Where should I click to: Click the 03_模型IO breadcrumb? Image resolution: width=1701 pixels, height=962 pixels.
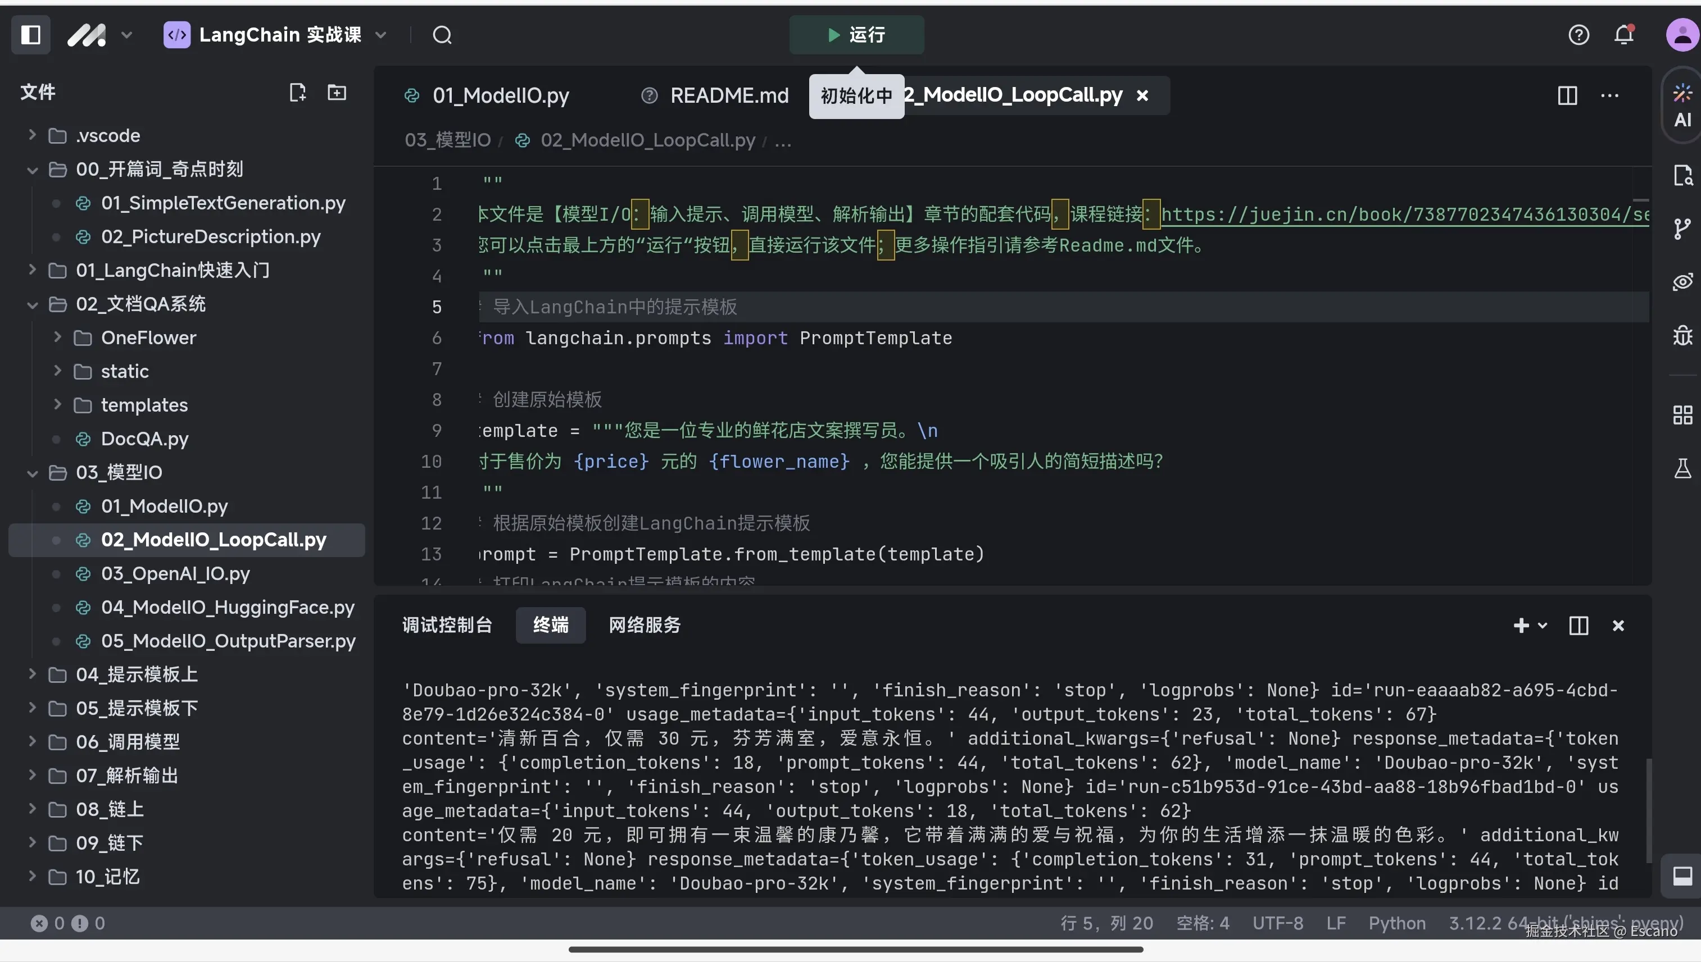point(447,140)
